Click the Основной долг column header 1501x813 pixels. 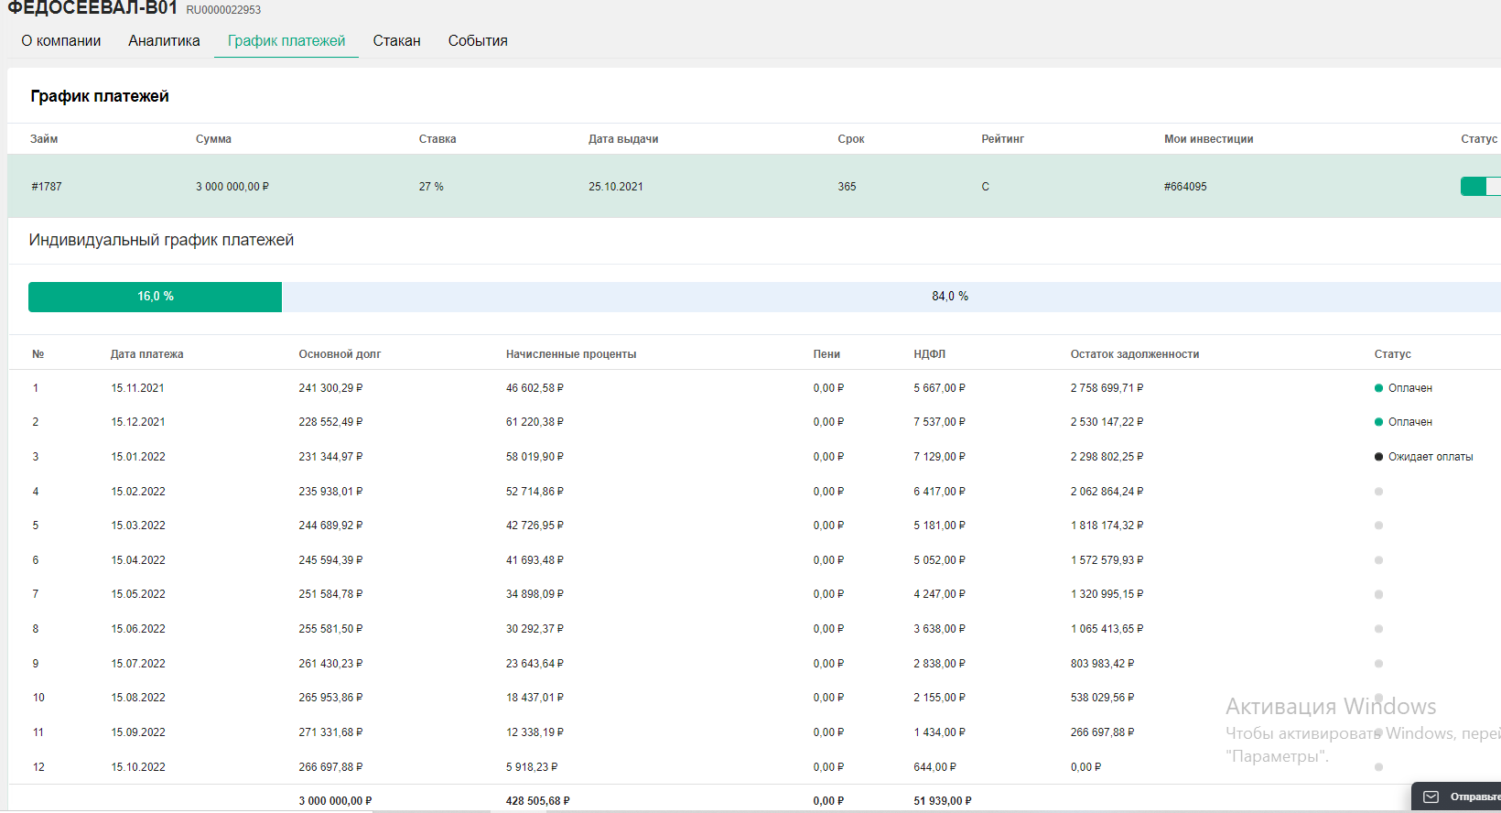click(340, 354)
